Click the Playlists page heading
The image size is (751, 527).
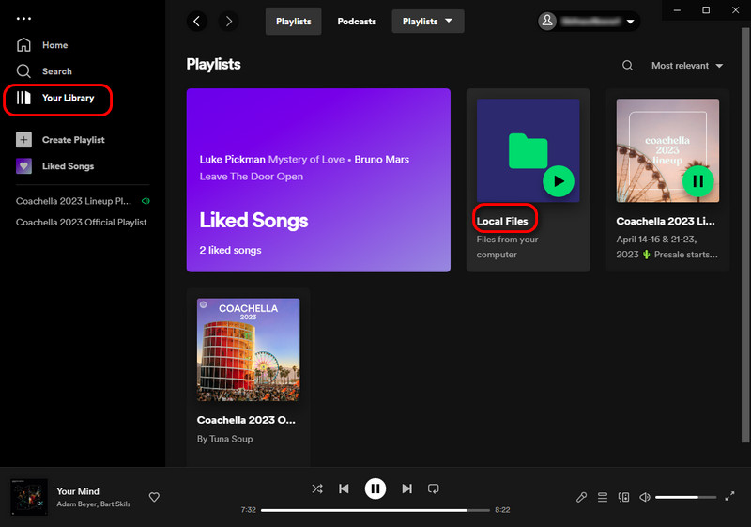point(214,64)
